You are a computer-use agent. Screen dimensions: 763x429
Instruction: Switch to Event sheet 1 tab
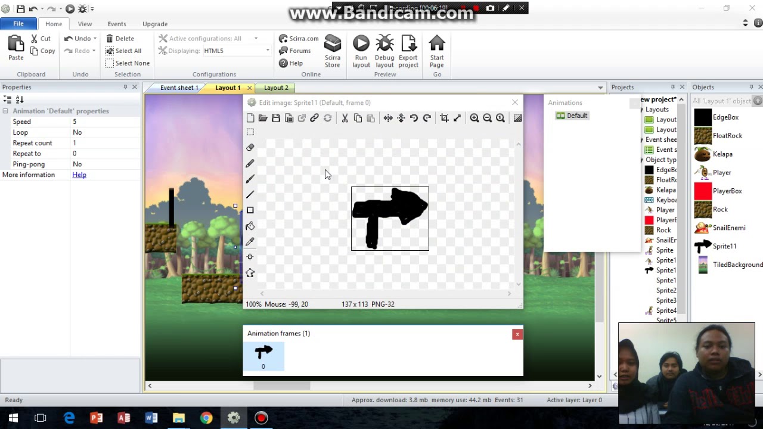[x=179, y=88]
